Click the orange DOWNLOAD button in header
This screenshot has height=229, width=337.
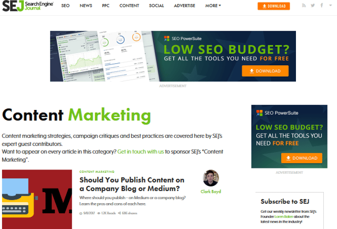tap(274, 6)
